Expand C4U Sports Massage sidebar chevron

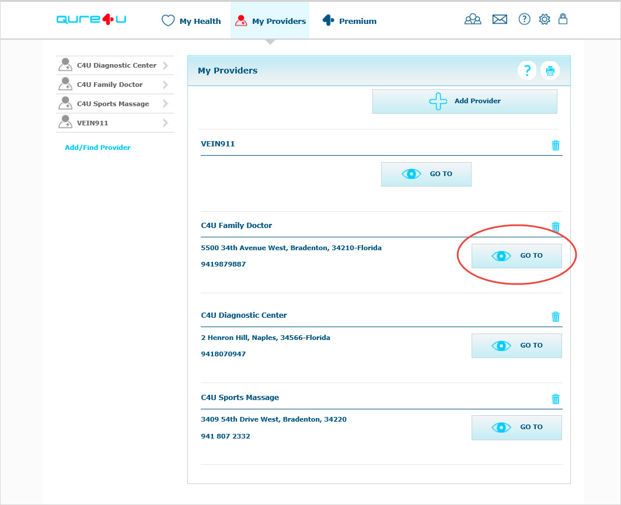tap(166, 104)
